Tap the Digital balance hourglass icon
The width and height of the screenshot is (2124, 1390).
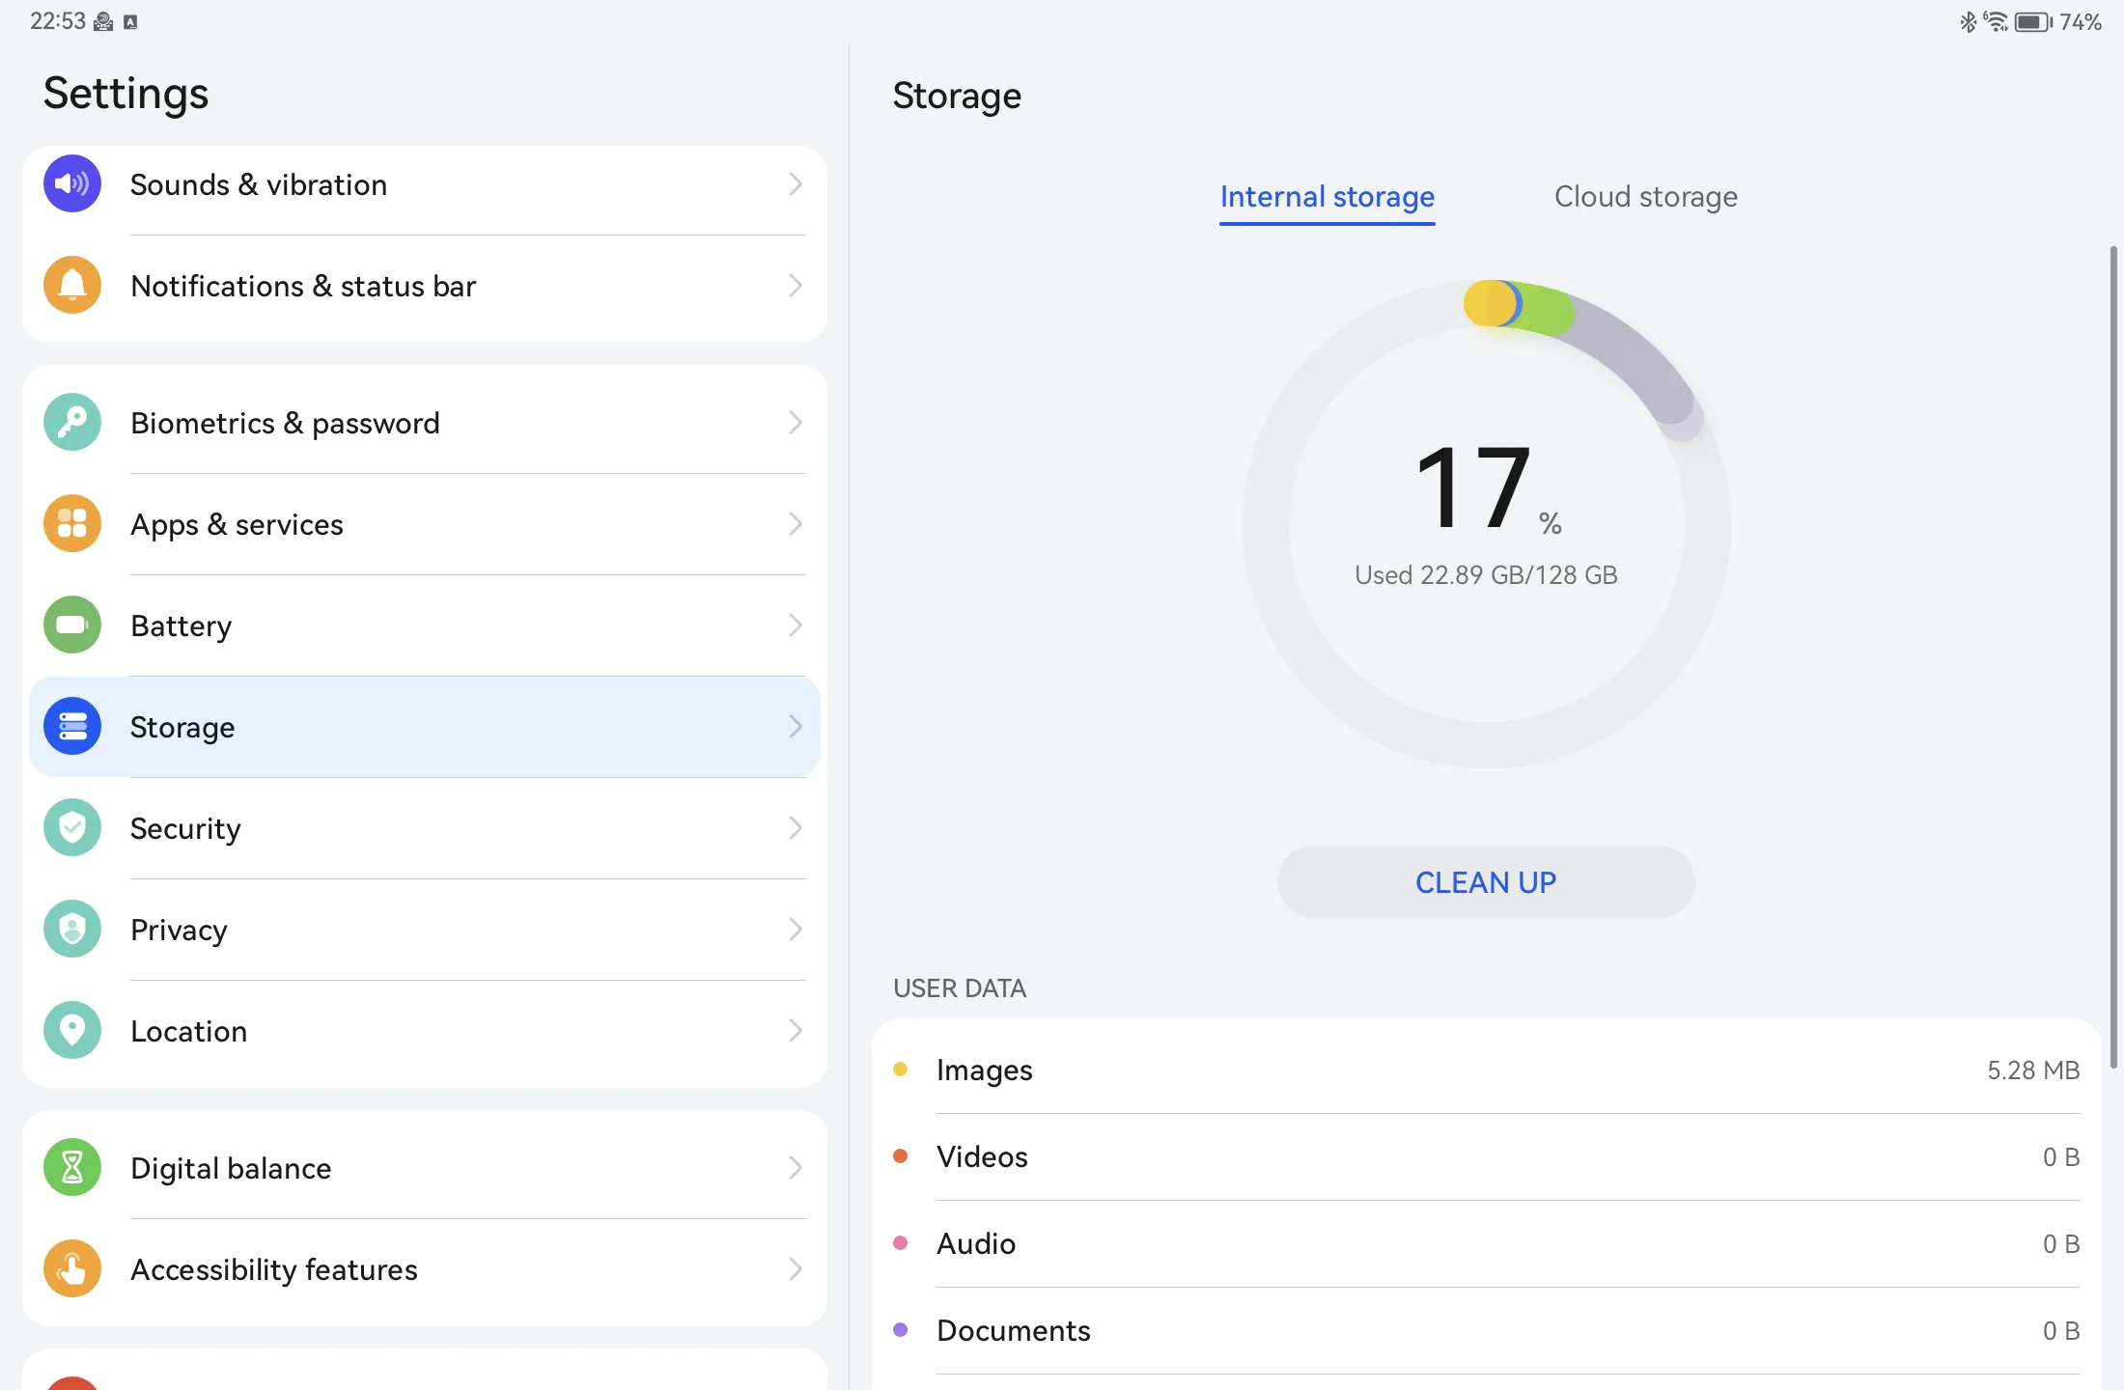72,1167
